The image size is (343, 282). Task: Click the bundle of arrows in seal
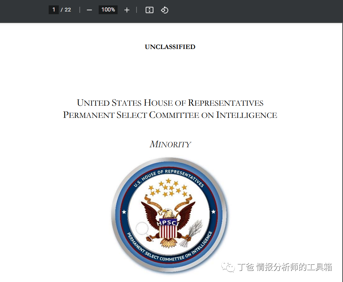coord(193,231)
